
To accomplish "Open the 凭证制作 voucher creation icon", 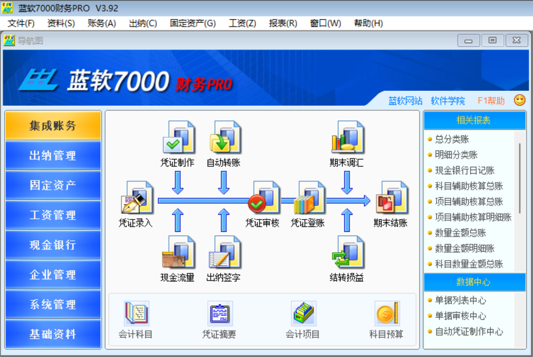I will click(178, 138).
